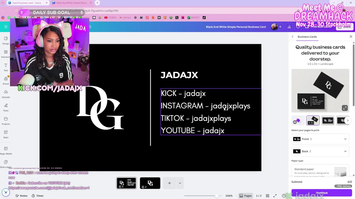
Task: Switch to the Search business card Canva tab
Action: click(27, 3)
